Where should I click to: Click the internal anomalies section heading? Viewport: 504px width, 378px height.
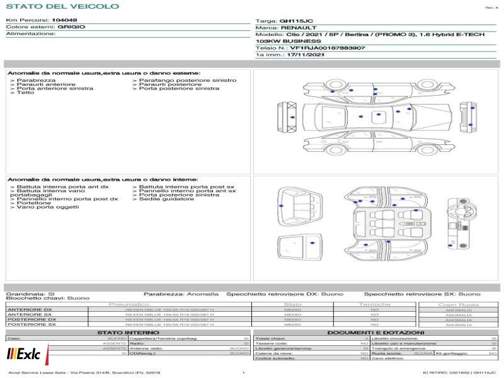[x=103, y=180]
